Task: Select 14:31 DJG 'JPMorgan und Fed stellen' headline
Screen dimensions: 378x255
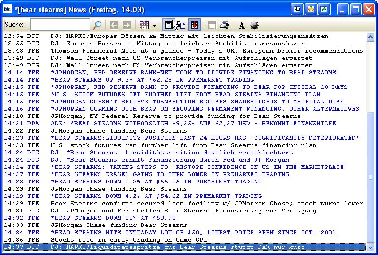Action: pyautogui.click(x=184, y=211)
